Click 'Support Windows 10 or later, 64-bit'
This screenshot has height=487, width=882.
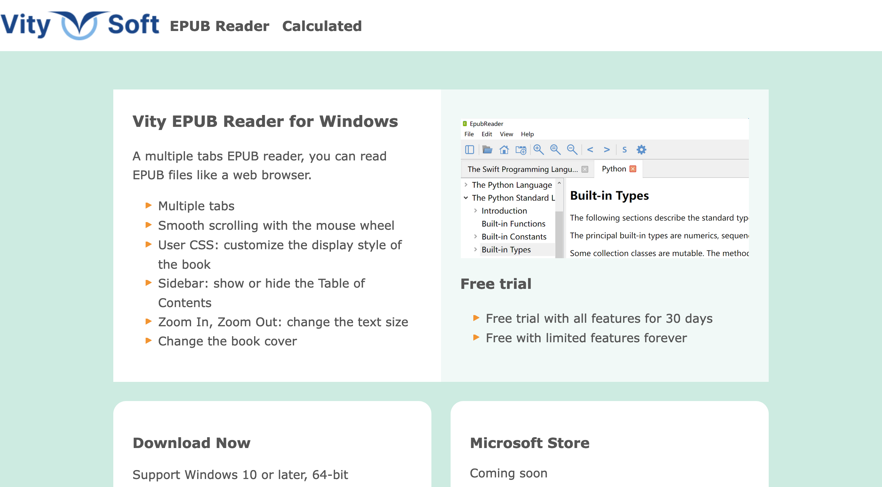click(240, 475)
